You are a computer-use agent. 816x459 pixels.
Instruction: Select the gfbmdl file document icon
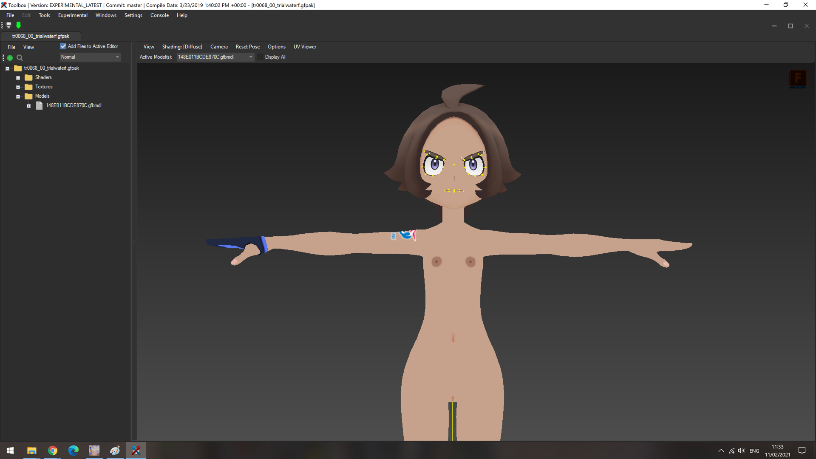coord(39,105)
